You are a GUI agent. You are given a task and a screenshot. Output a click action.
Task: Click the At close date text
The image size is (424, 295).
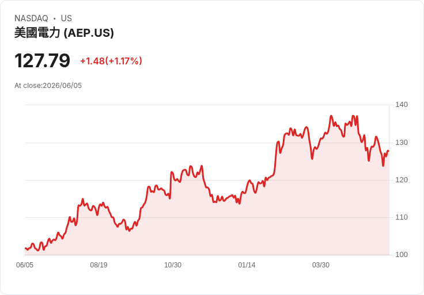[x=48, y=86]
